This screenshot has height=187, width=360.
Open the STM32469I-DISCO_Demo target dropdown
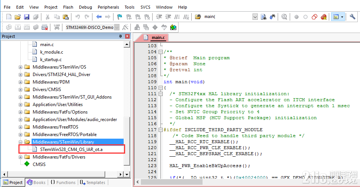click(x=117, y=27)
